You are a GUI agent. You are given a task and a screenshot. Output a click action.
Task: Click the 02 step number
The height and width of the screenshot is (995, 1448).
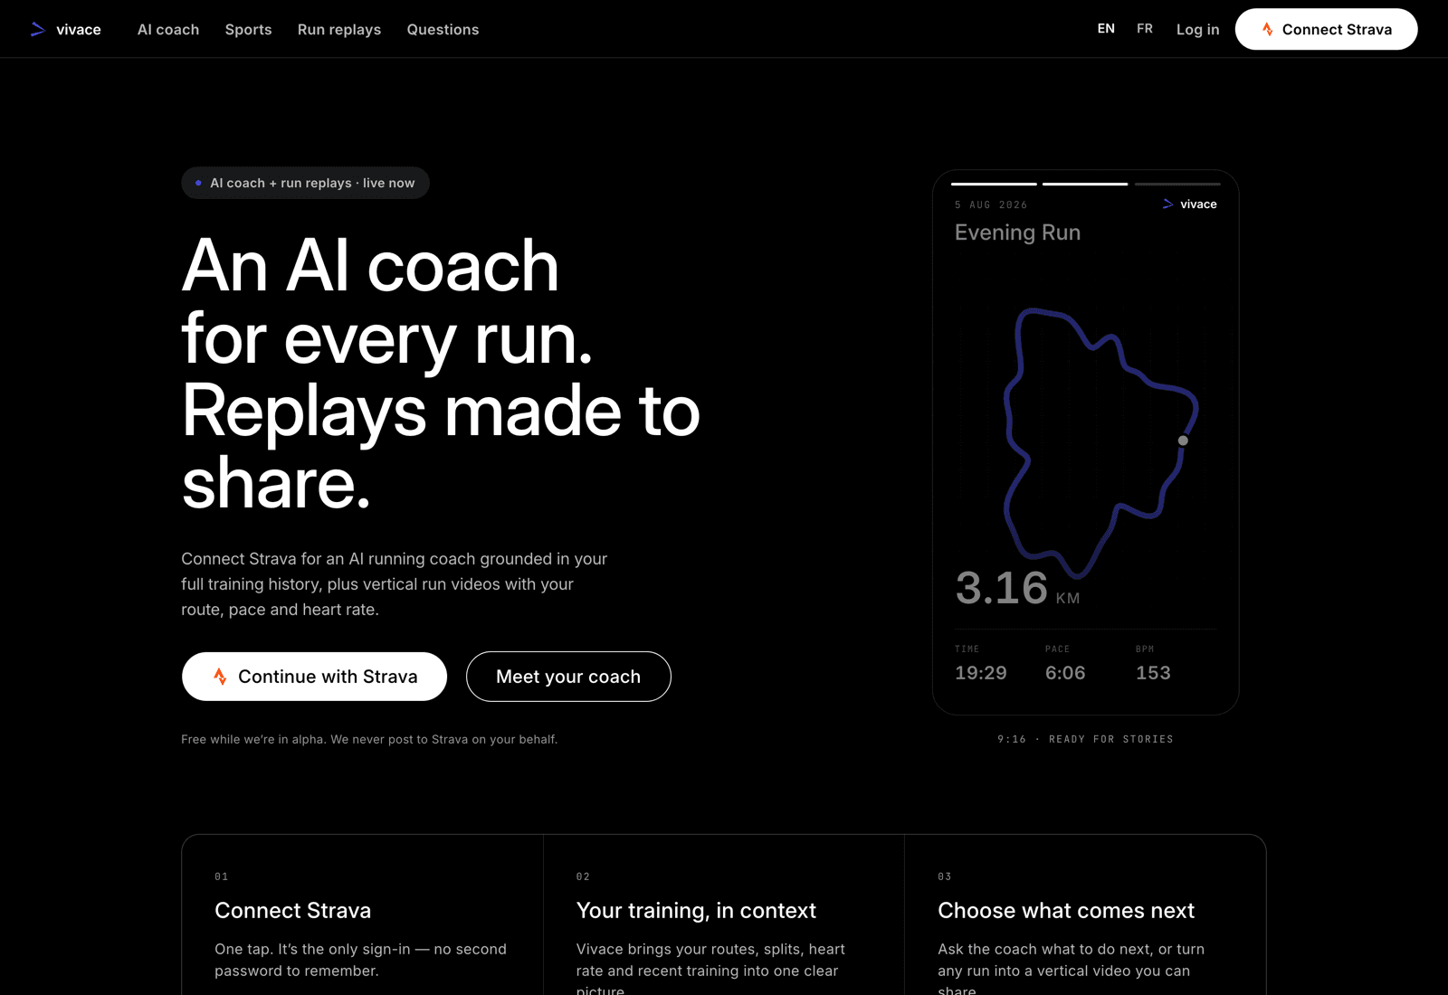583,877
